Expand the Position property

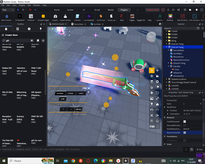coord(168,110)
